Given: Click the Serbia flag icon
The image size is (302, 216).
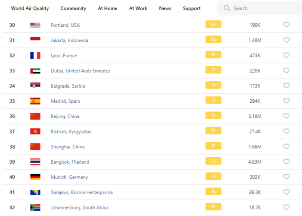Looking at the screenshot, I should click(35, 86).
